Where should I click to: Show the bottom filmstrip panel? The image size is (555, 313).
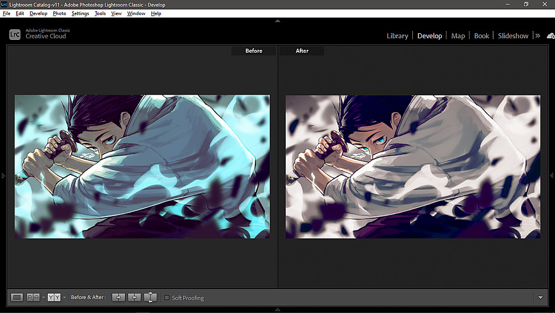(x=277, y=310)
